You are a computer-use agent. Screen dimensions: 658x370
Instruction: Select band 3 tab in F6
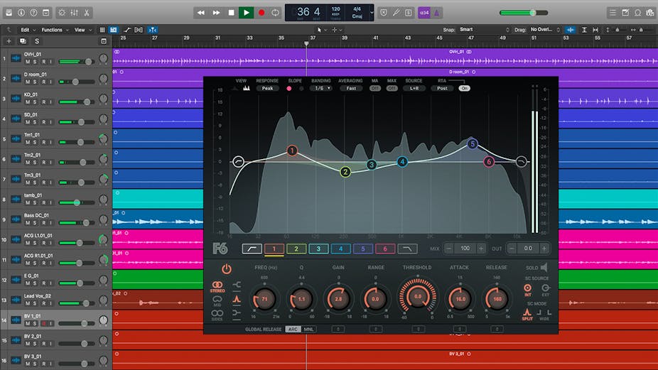point(318,249)
